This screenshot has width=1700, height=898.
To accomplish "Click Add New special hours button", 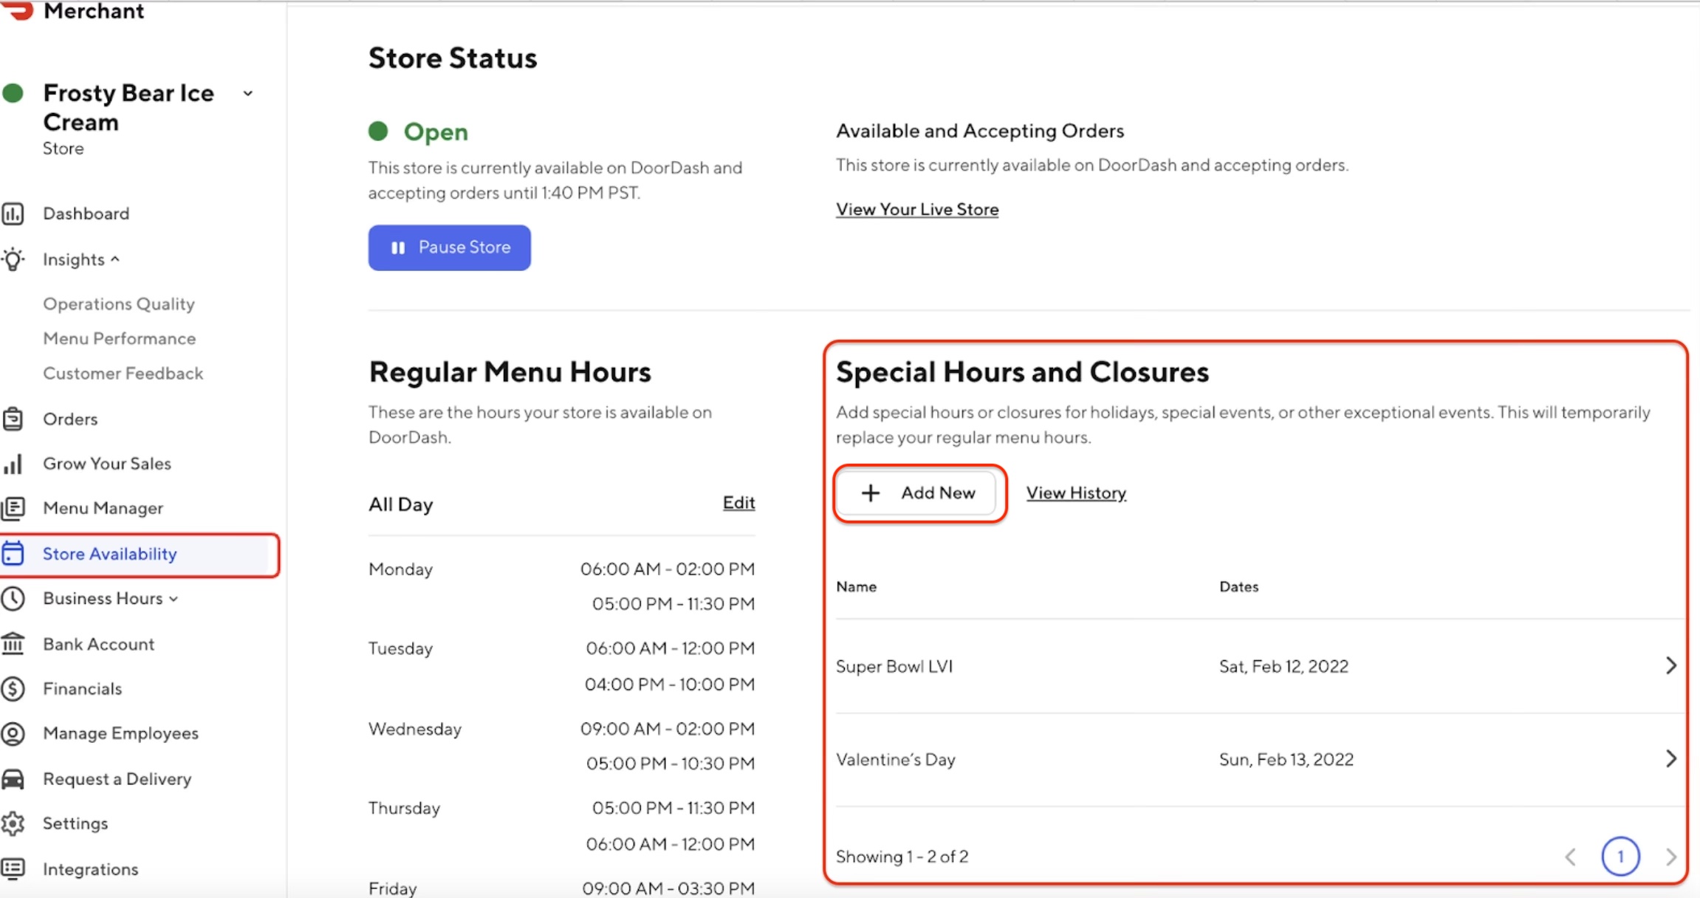I will [918, 493].
